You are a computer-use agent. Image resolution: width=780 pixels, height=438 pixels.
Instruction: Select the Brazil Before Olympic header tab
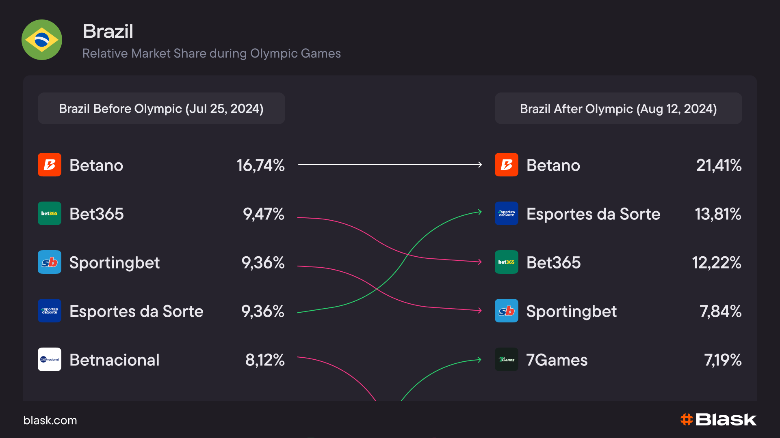tap(161, 109)
